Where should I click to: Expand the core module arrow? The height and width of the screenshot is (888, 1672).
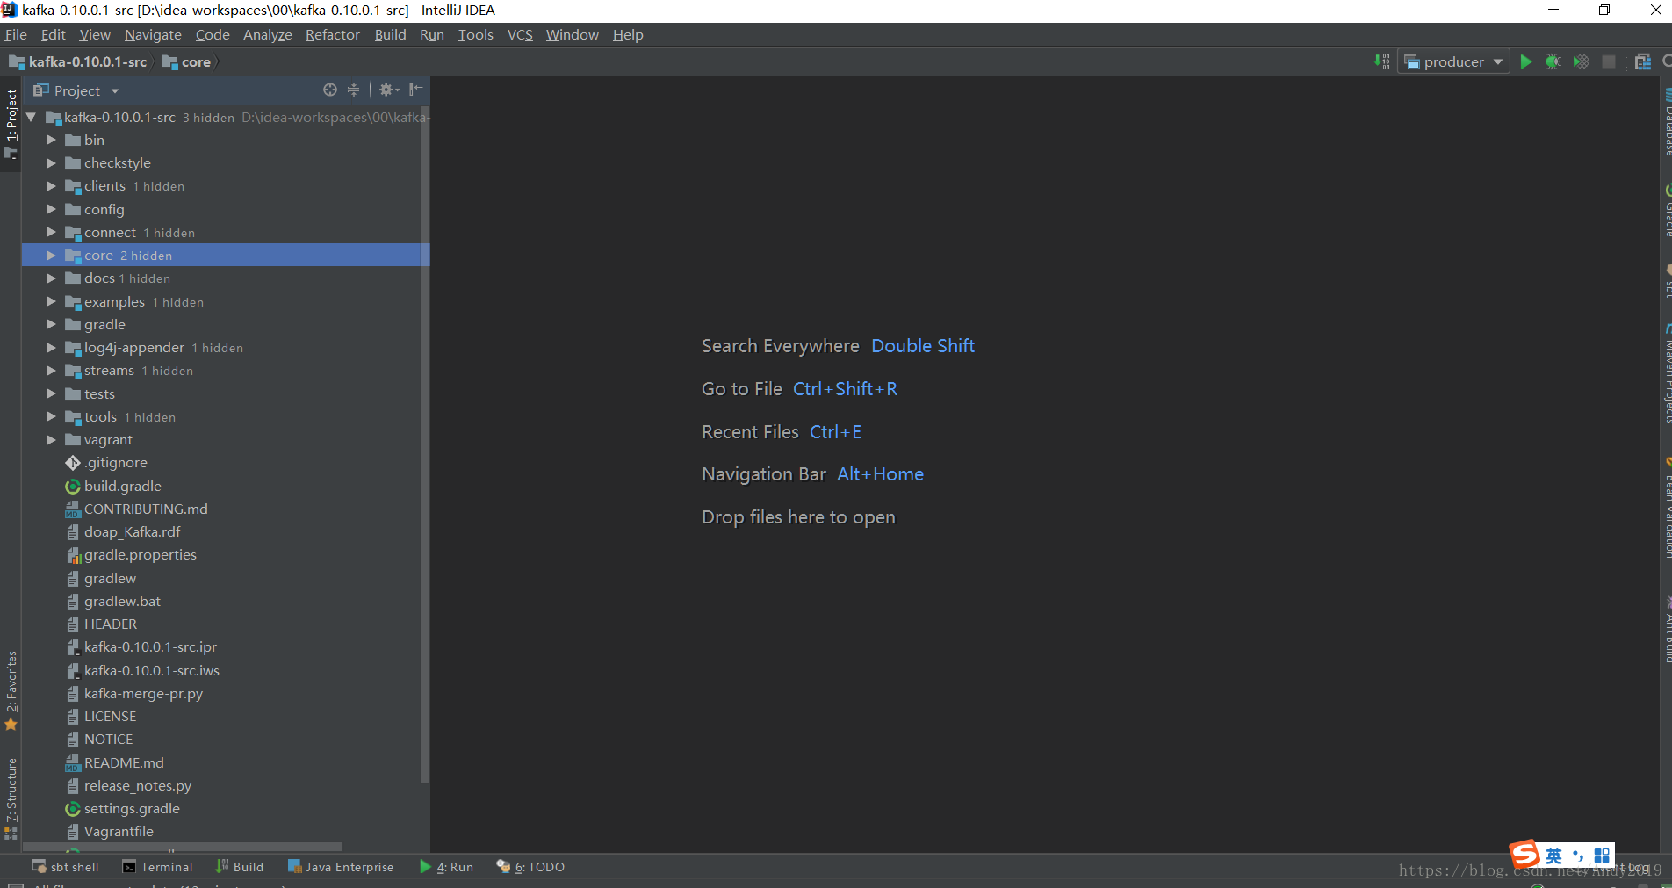tap(51, 256)
